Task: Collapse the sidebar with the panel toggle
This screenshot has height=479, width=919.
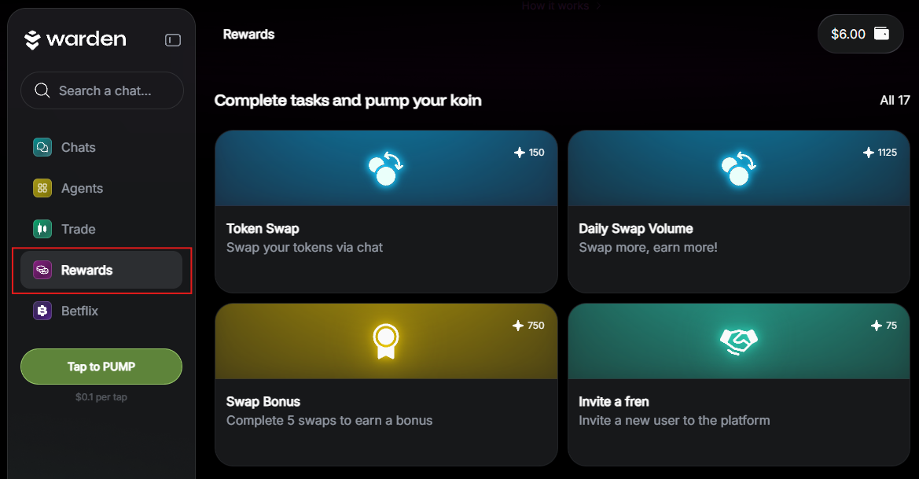Action: (172, 39)
